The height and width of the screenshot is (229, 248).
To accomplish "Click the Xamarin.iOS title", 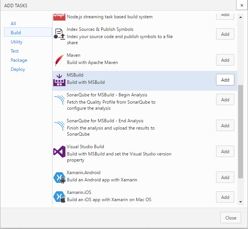I will [x=79, y=192].
